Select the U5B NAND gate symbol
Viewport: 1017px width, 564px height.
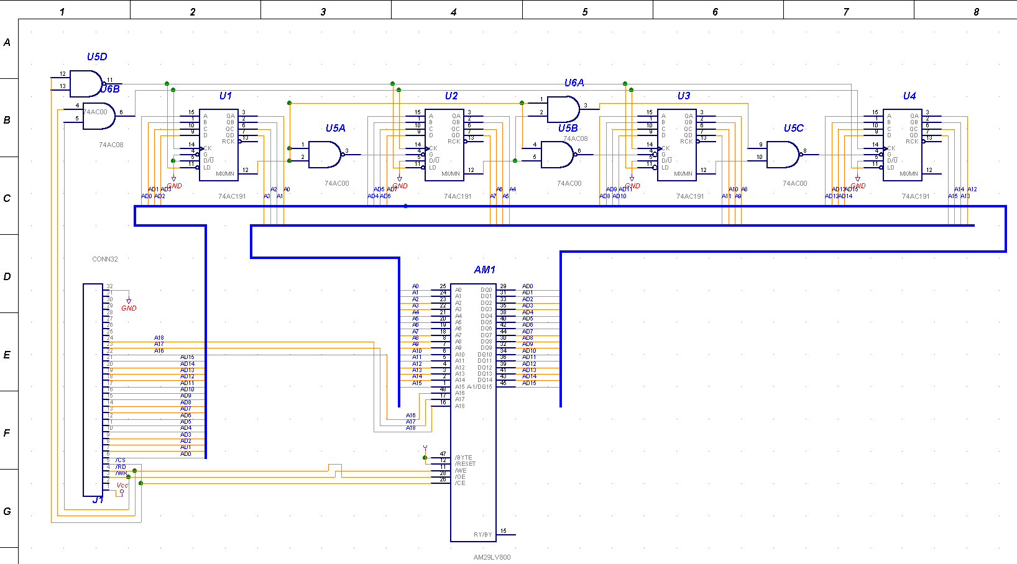(x=556, y=155)
